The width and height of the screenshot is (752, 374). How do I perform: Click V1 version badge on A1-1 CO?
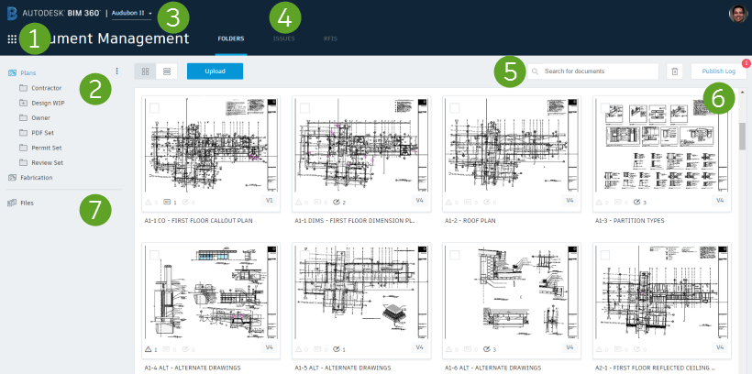269,201
